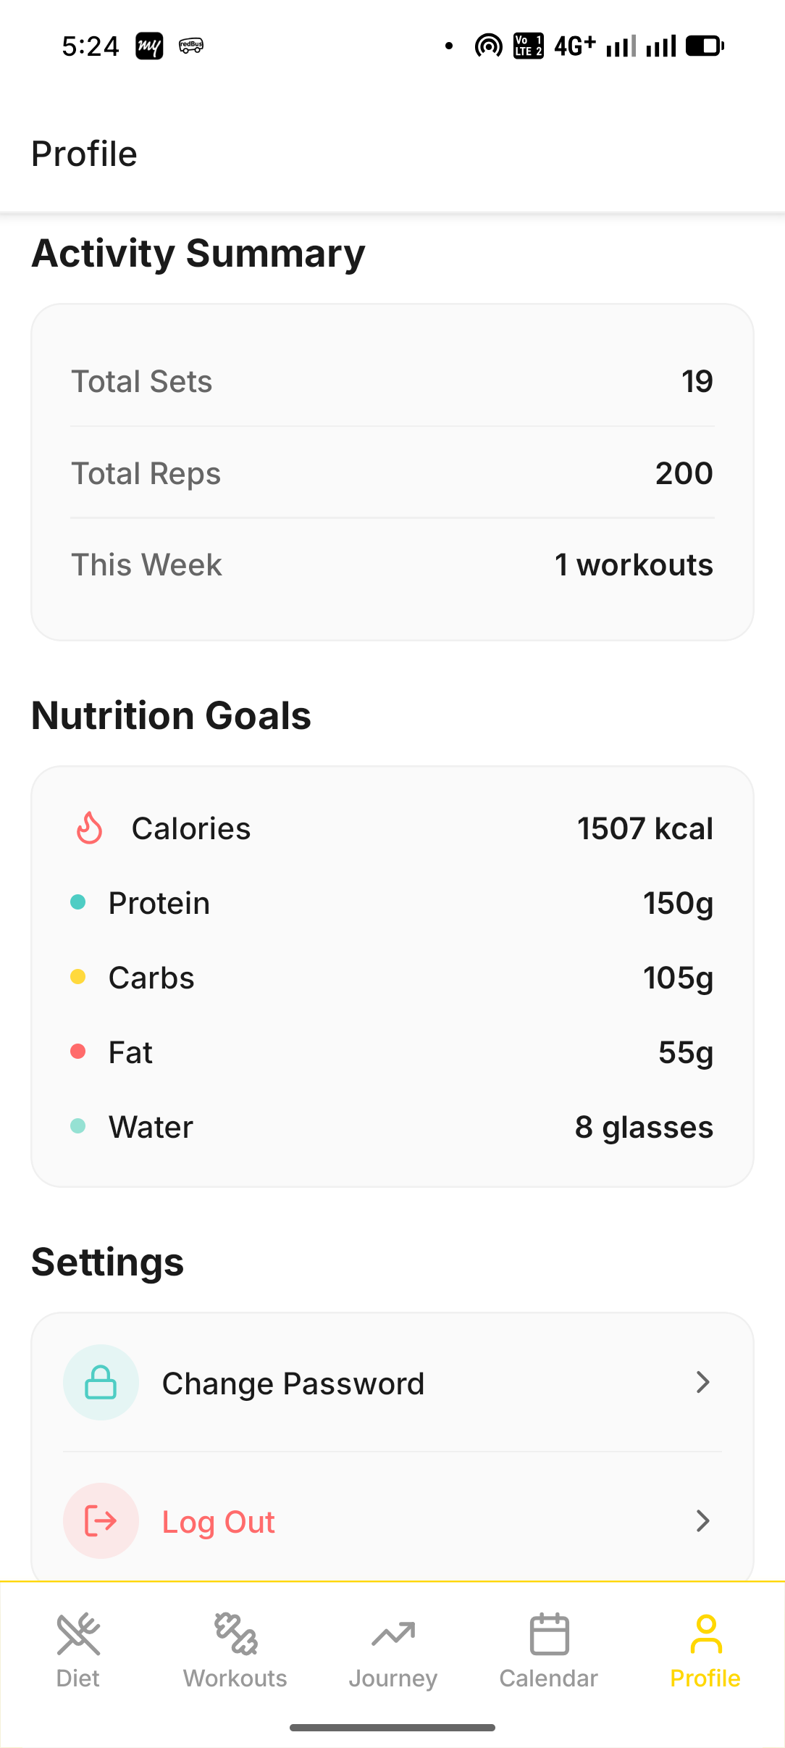
Task: Switch to the Journey tab label
Action: (x=392, y=1678)
